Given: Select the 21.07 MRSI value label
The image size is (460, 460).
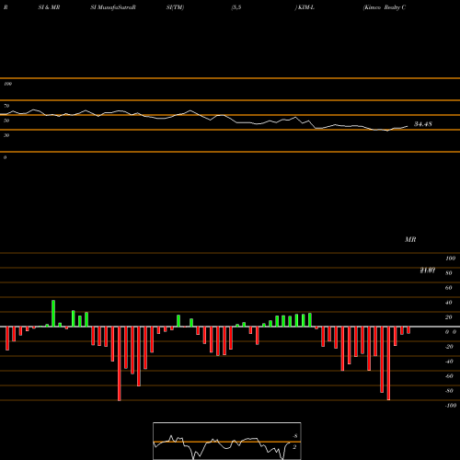Looking at the screenshot, I should point(428,270).
